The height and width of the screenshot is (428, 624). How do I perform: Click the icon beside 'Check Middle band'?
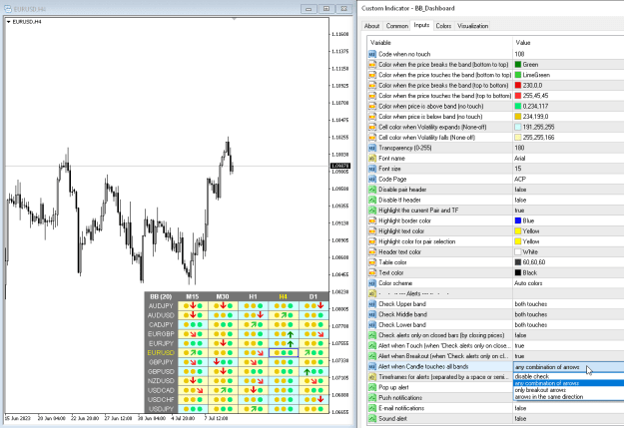[x=372, y=314]
